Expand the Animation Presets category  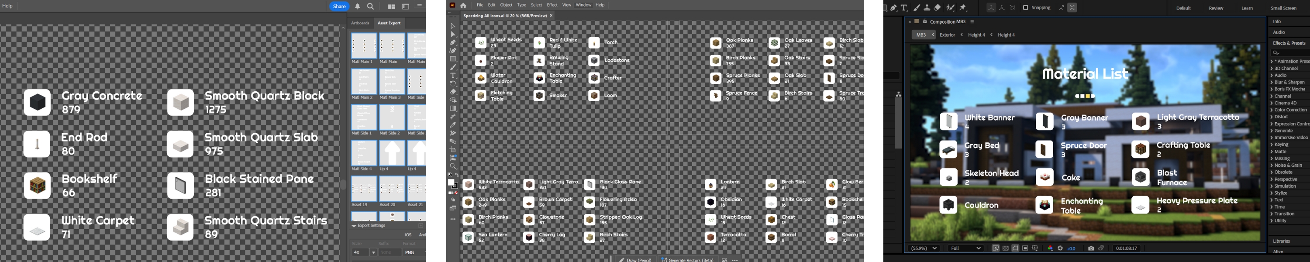point(1272,62)
